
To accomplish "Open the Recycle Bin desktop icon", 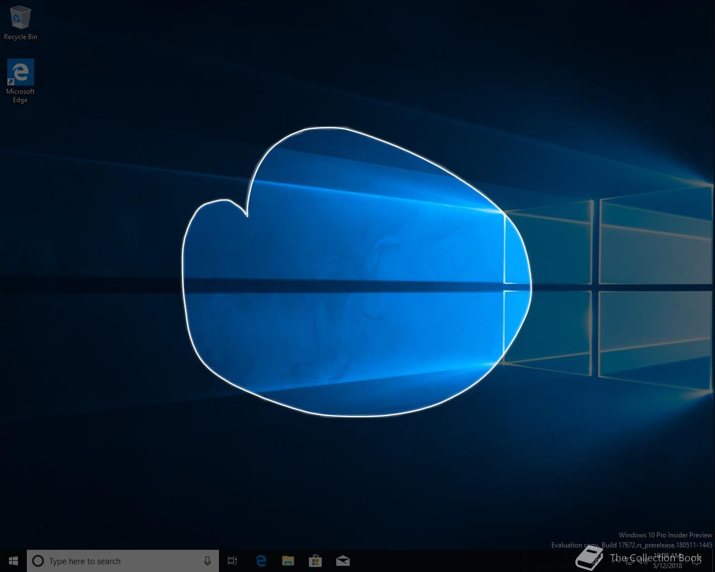I will click(x=21, y=23).
